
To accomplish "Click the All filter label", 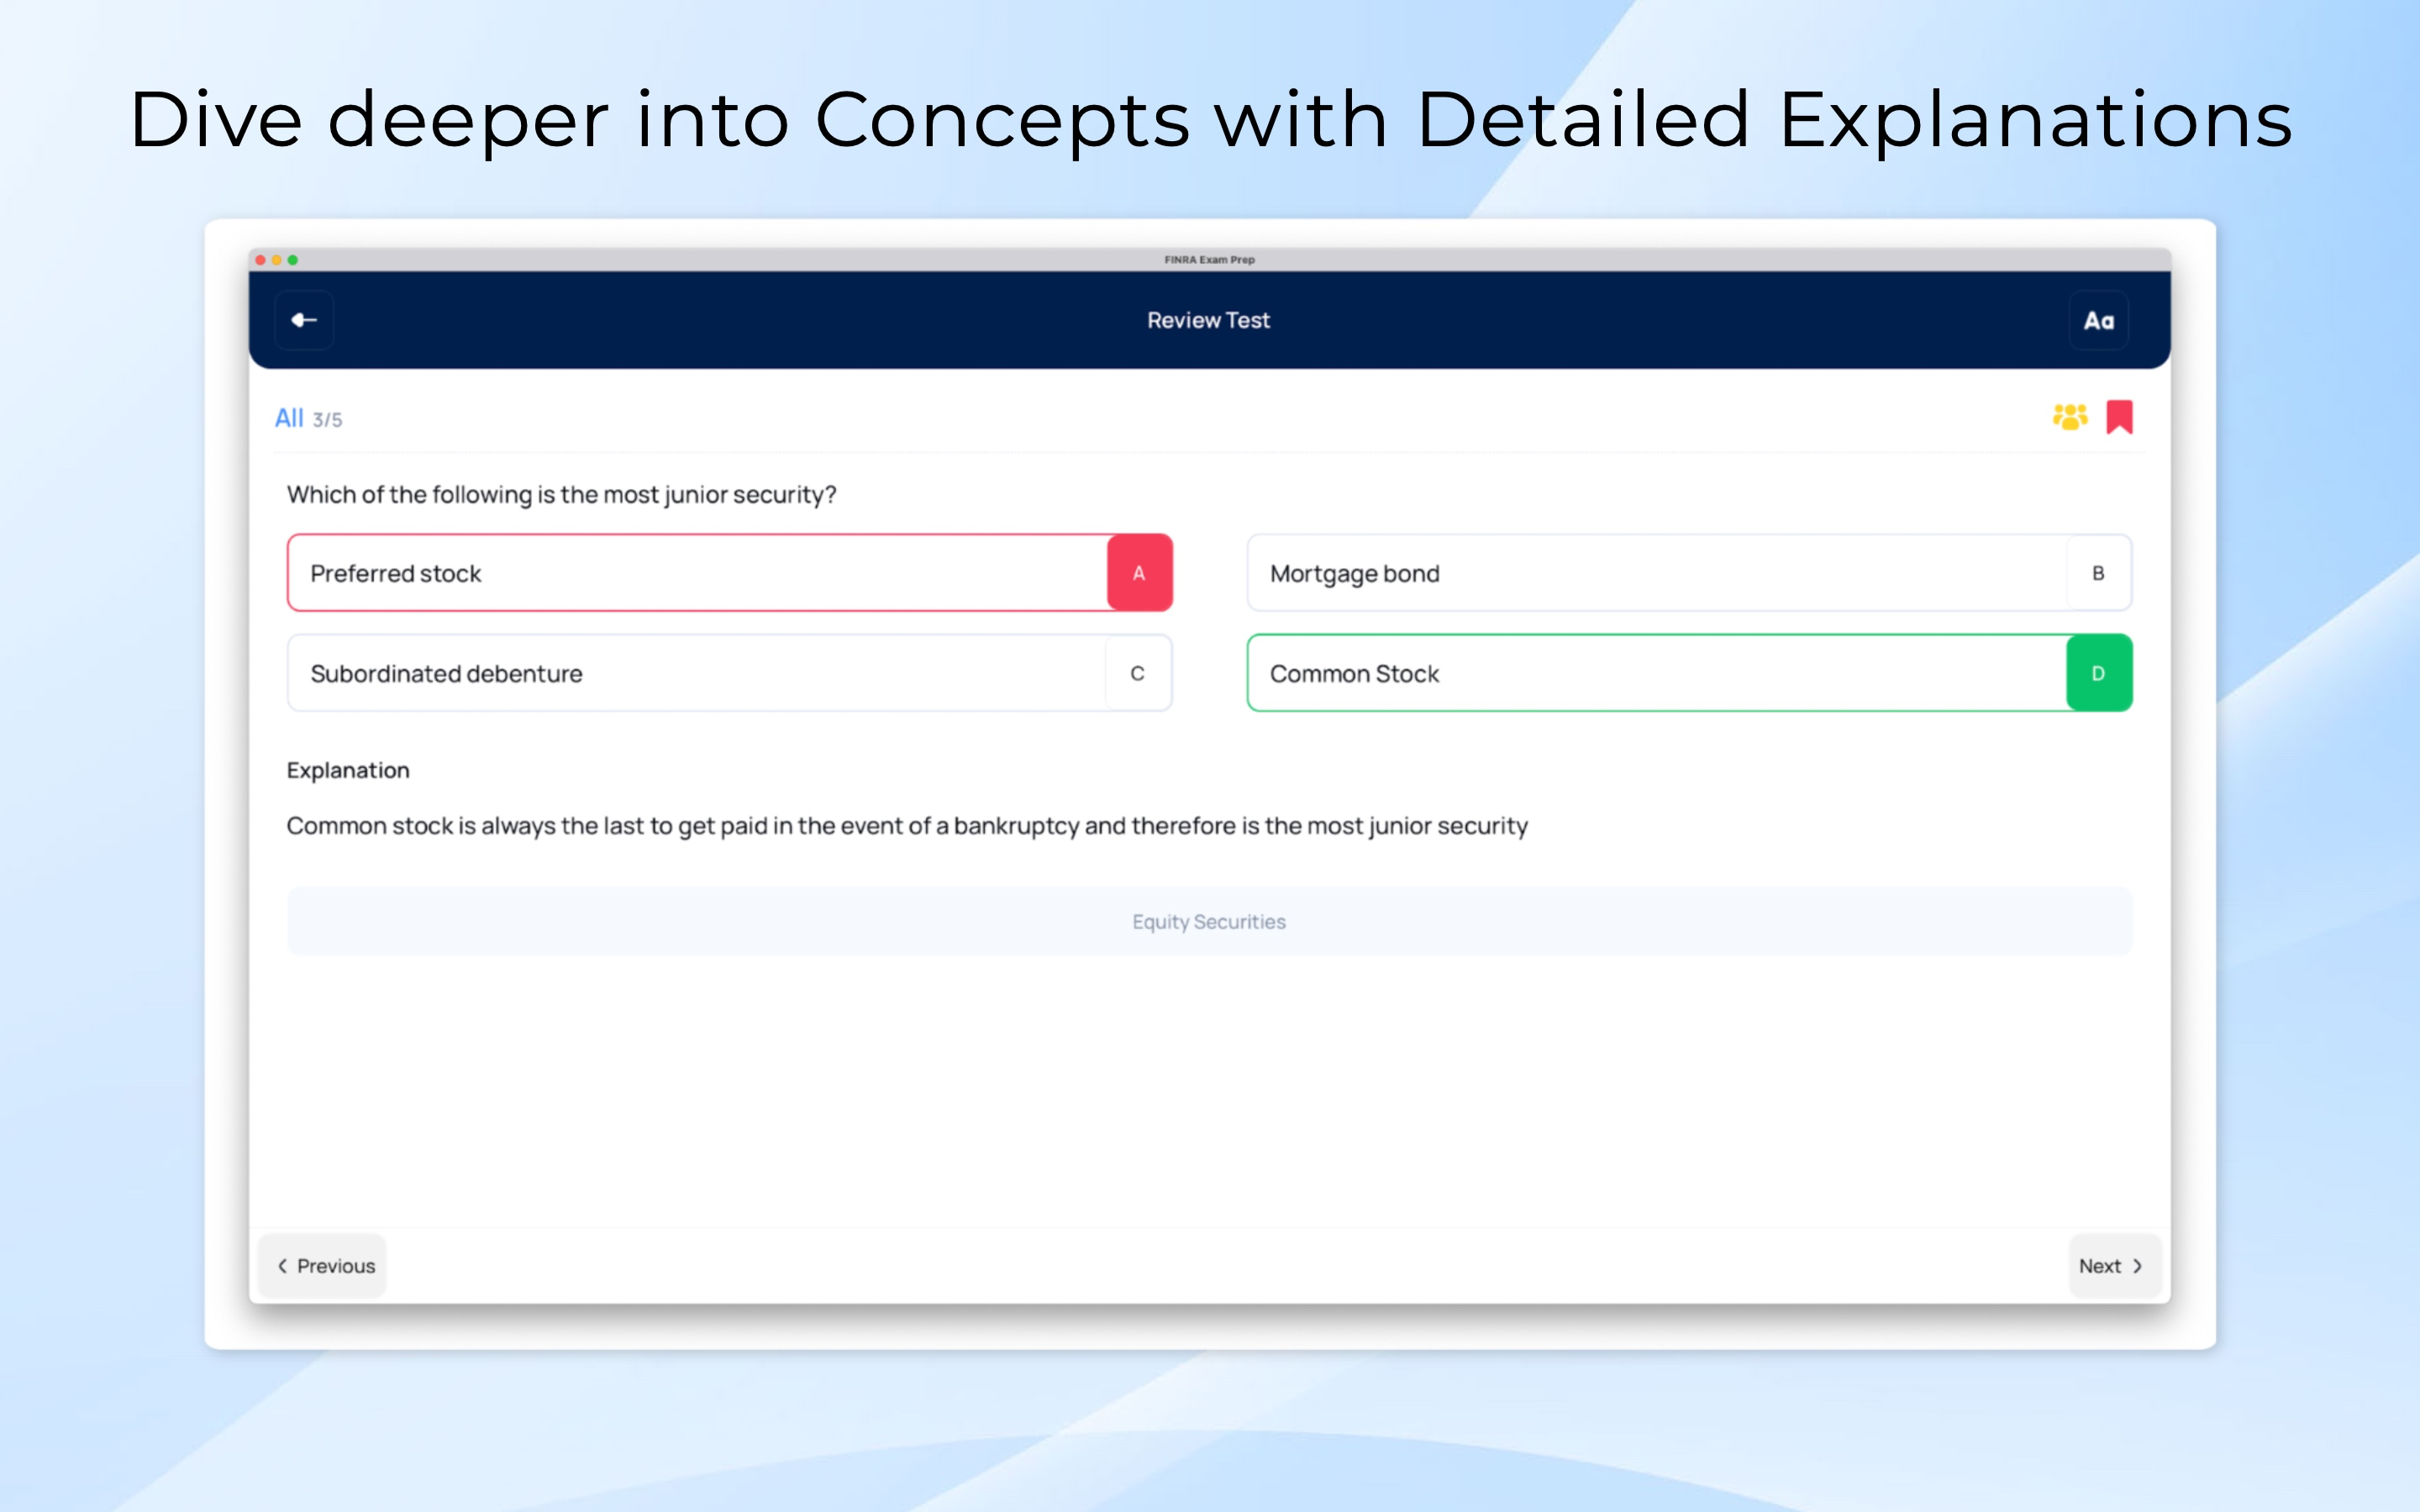I will click(x=289, y=418).
